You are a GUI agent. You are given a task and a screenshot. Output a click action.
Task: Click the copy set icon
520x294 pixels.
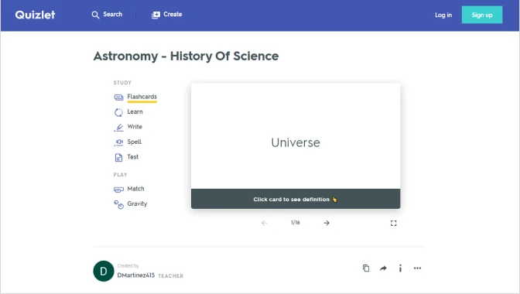pyautogui.click(x=366, y=268)
